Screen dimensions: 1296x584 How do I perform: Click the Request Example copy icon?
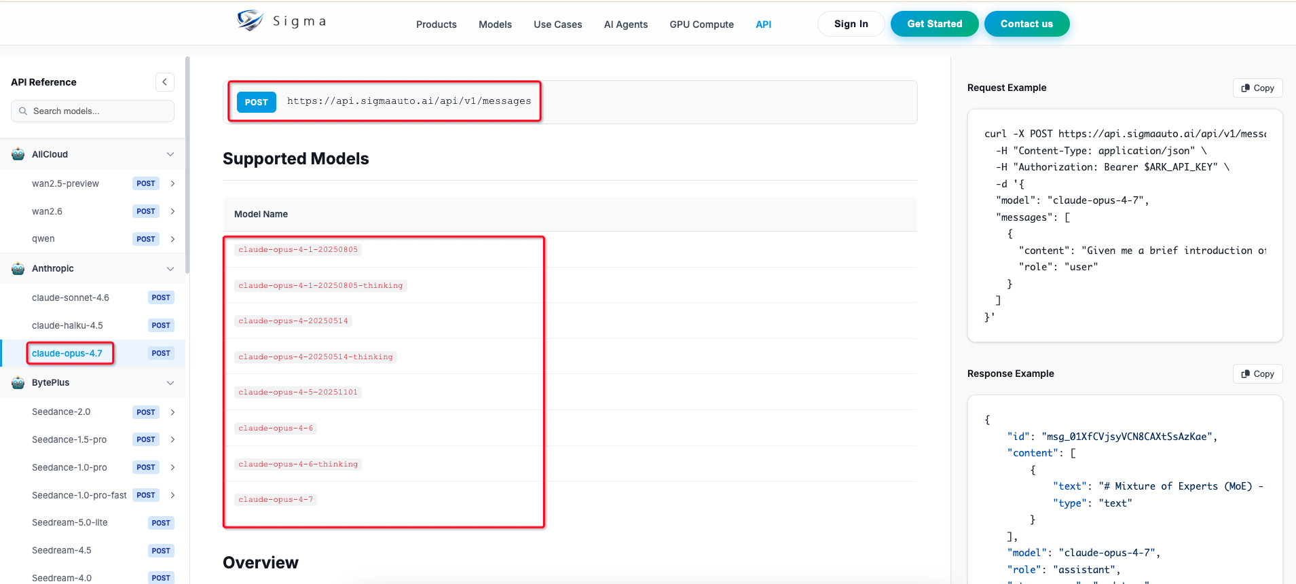click(1245, 88)
